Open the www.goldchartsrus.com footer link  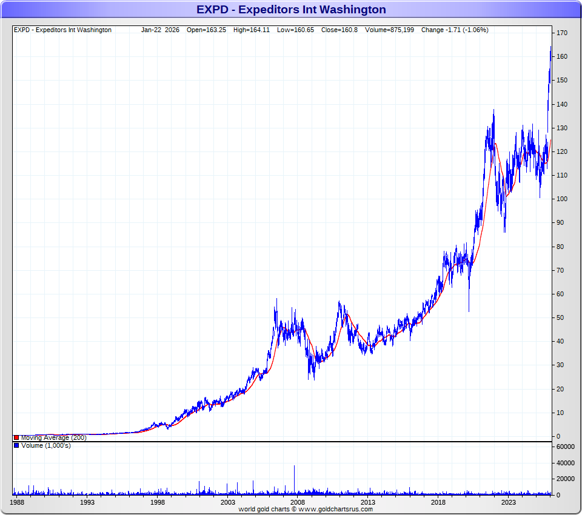[x=335, y=510]
